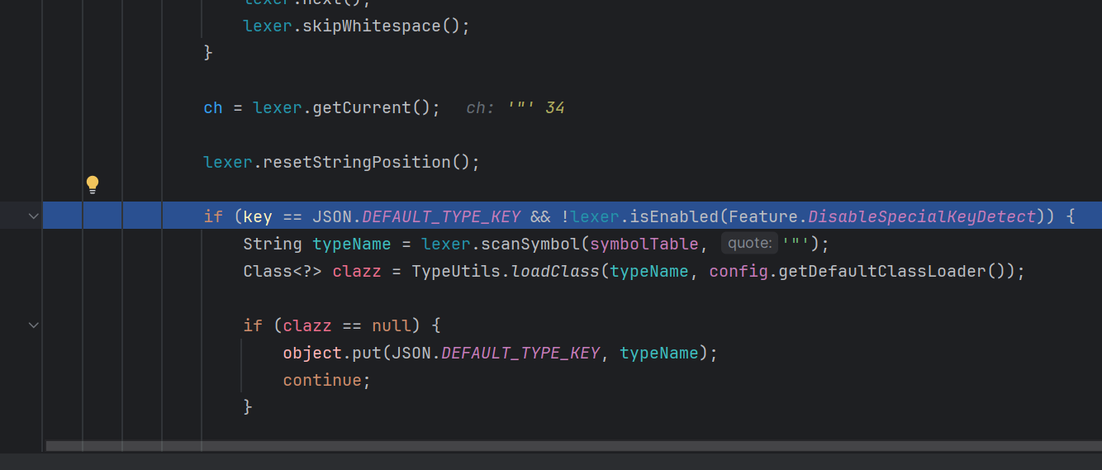This screenshot has height=470, width=1102.
Task: Click the Feature class name
Action: (x=764, y=217)
